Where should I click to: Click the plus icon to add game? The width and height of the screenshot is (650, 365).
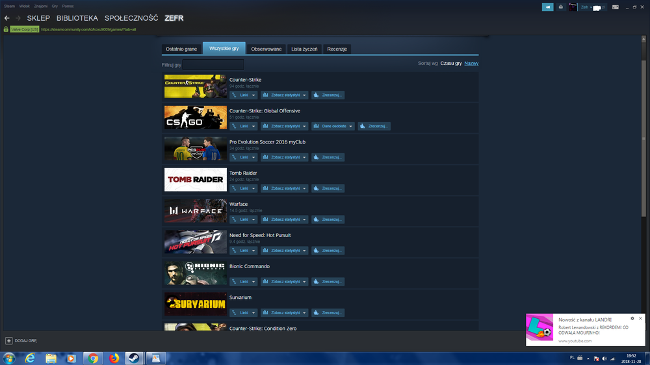8,340
